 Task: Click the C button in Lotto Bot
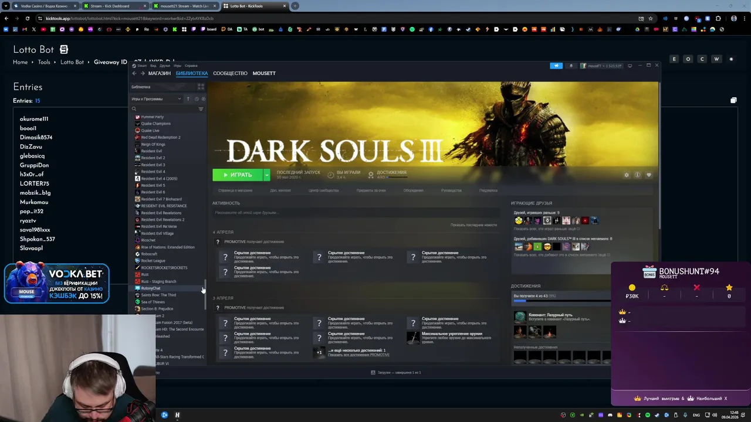point(702,59)
